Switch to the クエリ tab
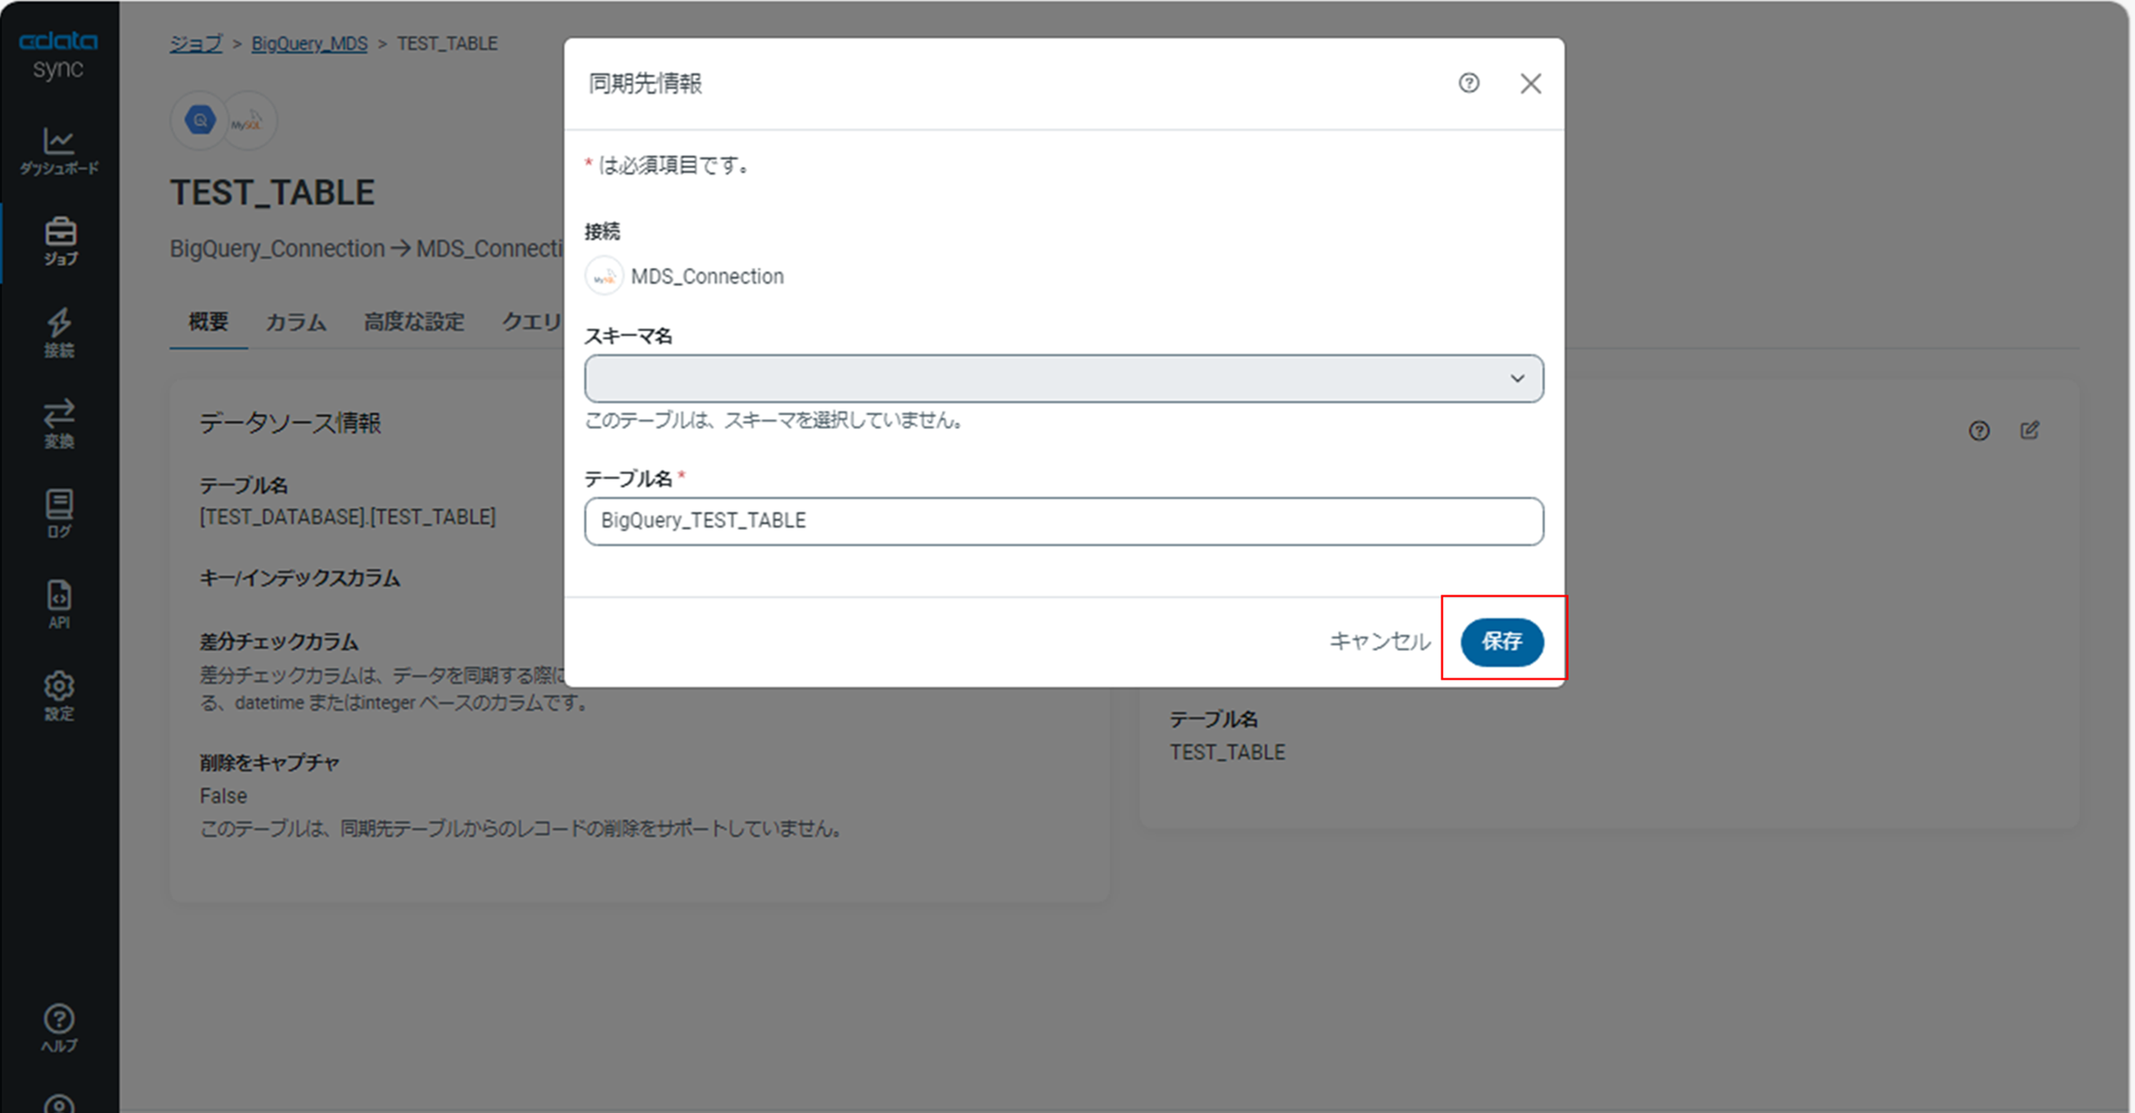This screenshot has height=1113, width=2135. (x=532, y=321)
